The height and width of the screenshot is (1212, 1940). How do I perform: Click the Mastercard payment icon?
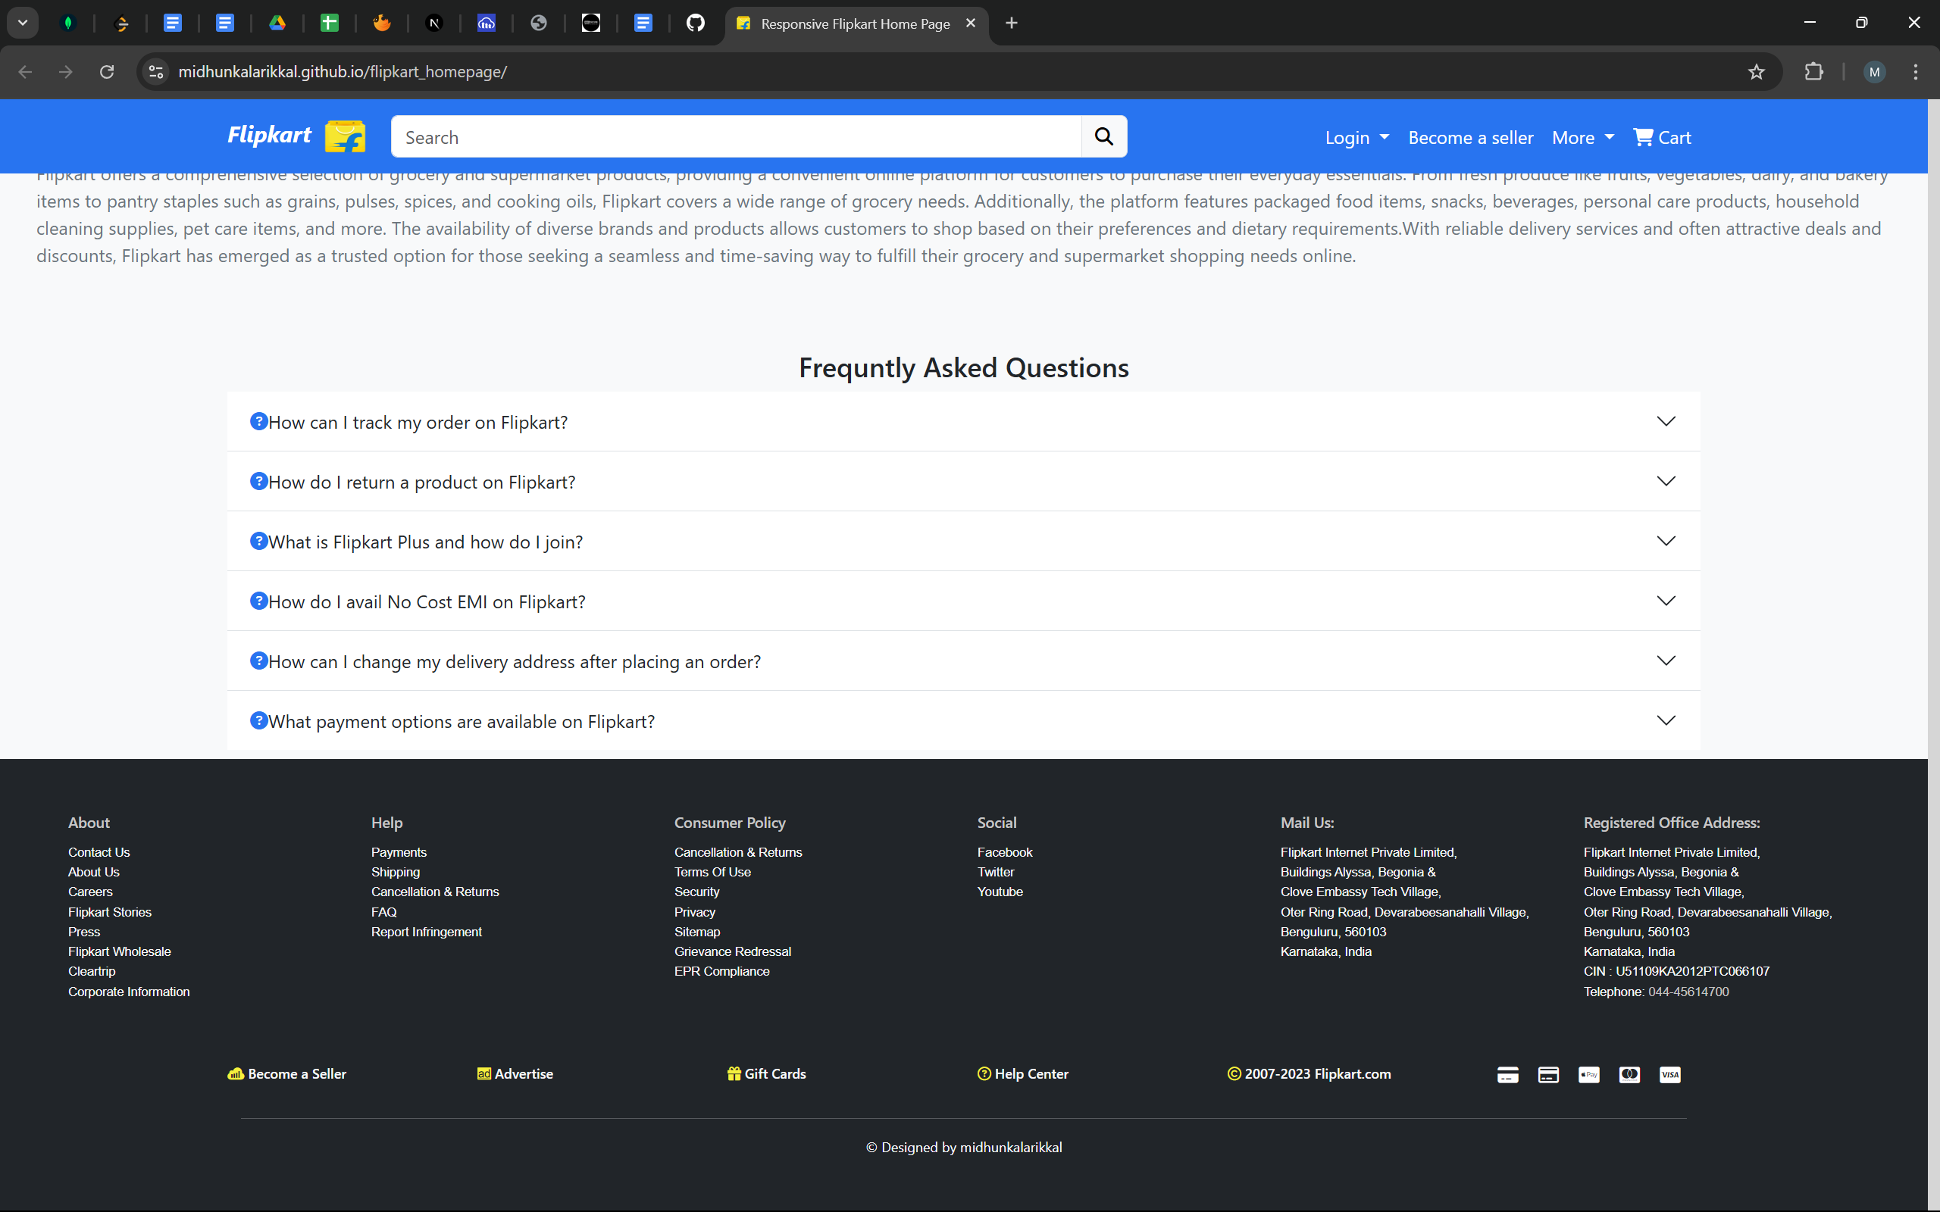click(1629, 1074)
